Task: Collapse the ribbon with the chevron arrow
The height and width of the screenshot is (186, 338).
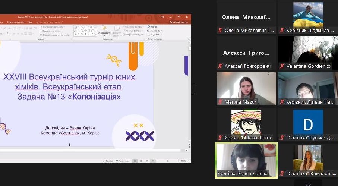Action: click(x=189, y=39)
